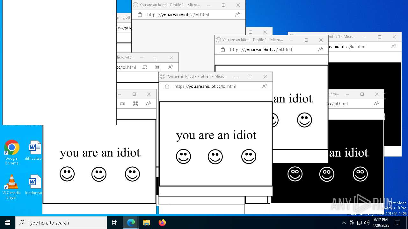The height and width of the screenshot is (229, 408).
Task: Click the 'Type here to search' taskbar box
Action: coord(61,223)
